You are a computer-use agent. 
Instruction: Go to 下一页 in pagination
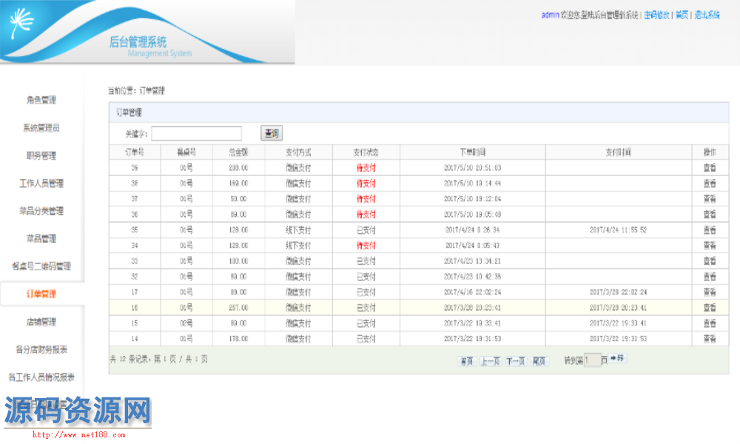coord(515,361)
